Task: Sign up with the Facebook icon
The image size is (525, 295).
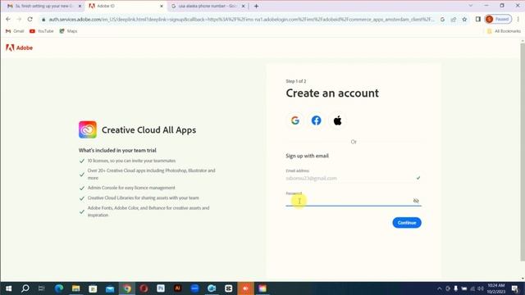Action: tap(317, 120)
